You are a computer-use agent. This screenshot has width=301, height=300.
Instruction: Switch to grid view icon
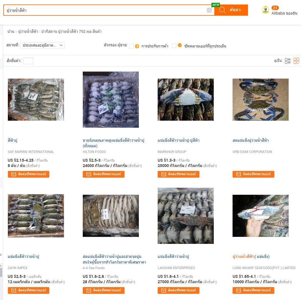point(296,61)
